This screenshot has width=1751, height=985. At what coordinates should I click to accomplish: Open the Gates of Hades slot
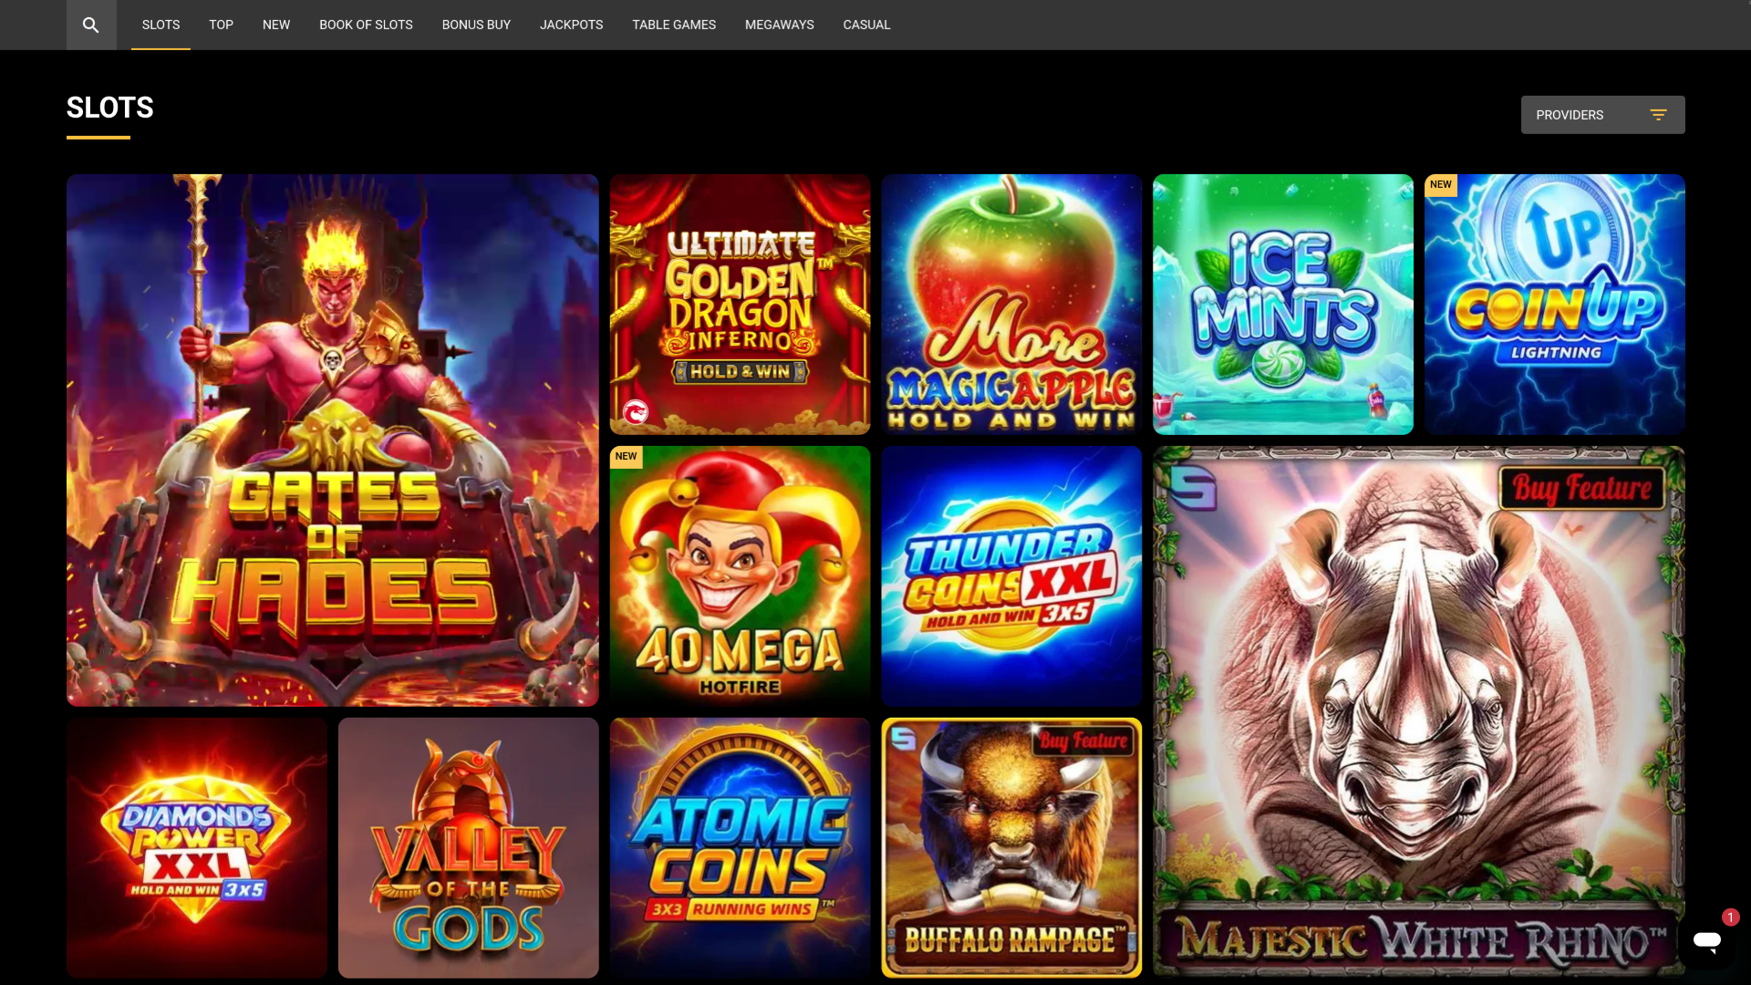coord(332,440)
